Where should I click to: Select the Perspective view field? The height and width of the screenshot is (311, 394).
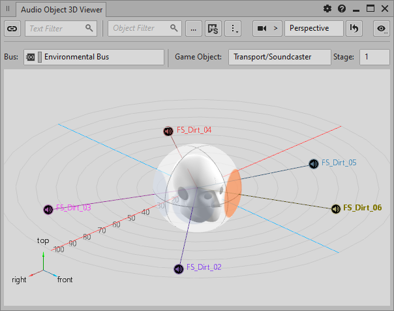[314, 28]
